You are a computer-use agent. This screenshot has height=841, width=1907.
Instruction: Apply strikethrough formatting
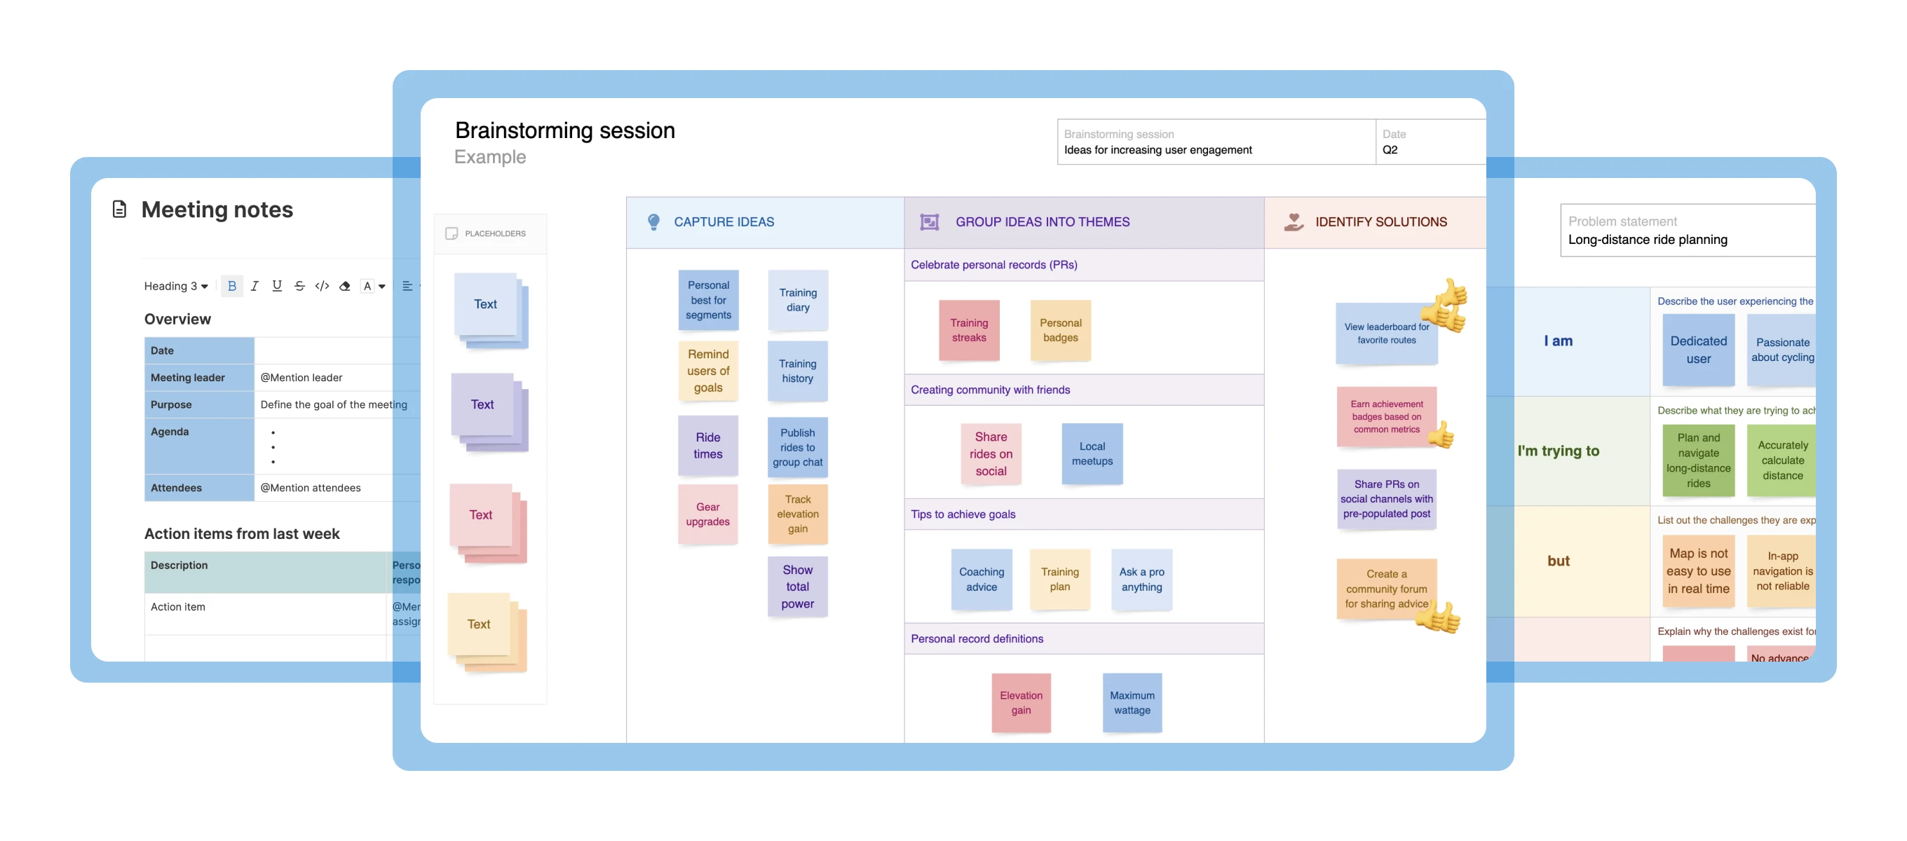click(x=299, y=286)
